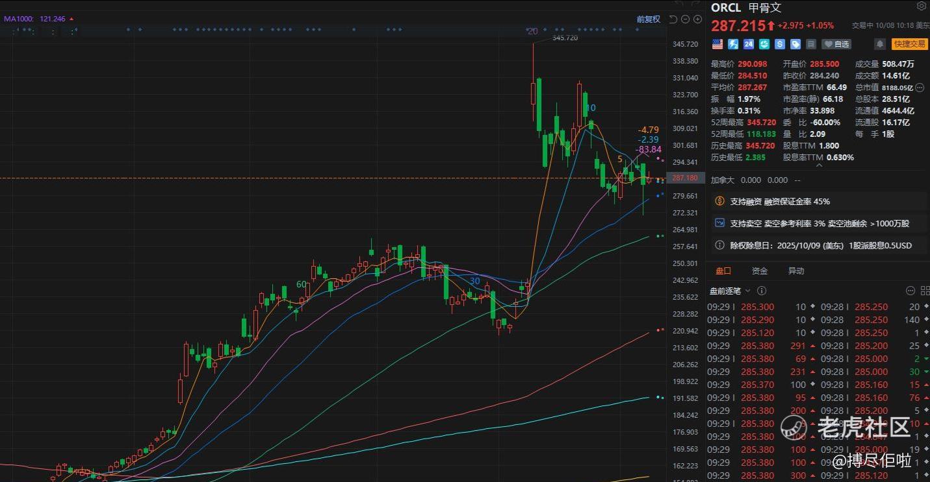The height and width of the screenshot is (482, 930).
Task: Open the settings gear beside the ORCL title
Action: (x=921, y=6)
